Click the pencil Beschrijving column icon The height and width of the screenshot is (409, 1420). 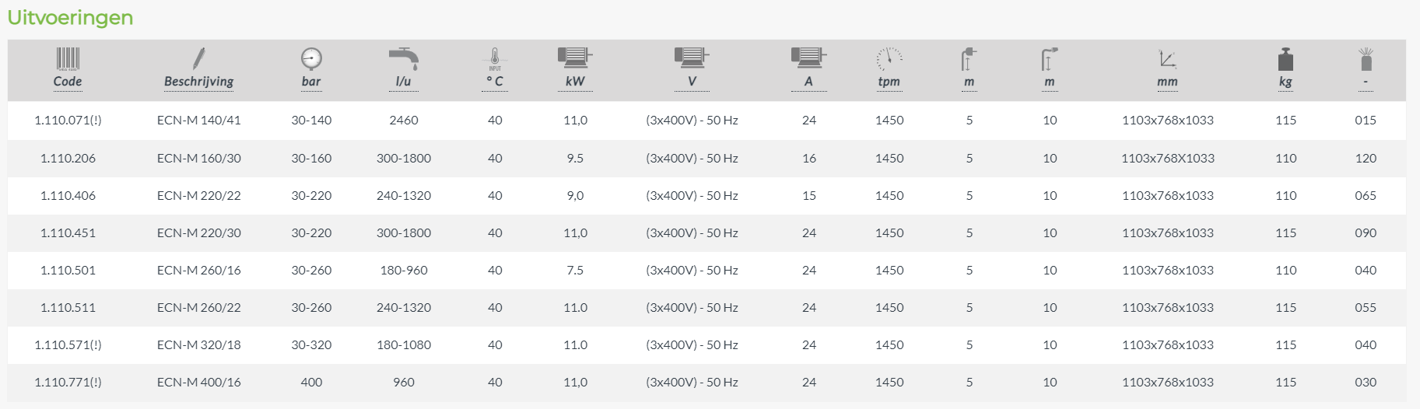pyautogui.click(x=198, y=59)
